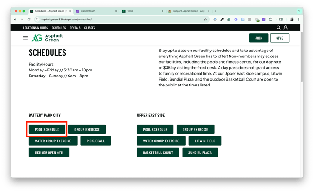Viewport: 314px width, 192px height.
Task: Select Classes in the top navigation
Action: pyautogui.click(x=89, y=28)
